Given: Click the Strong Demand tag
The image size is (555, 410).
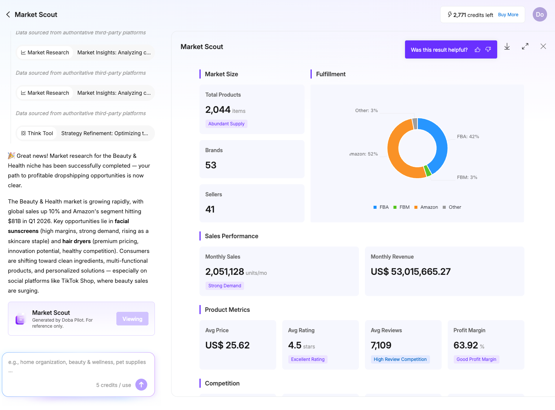Looking at the screenshot, I should tap(224, 286).
